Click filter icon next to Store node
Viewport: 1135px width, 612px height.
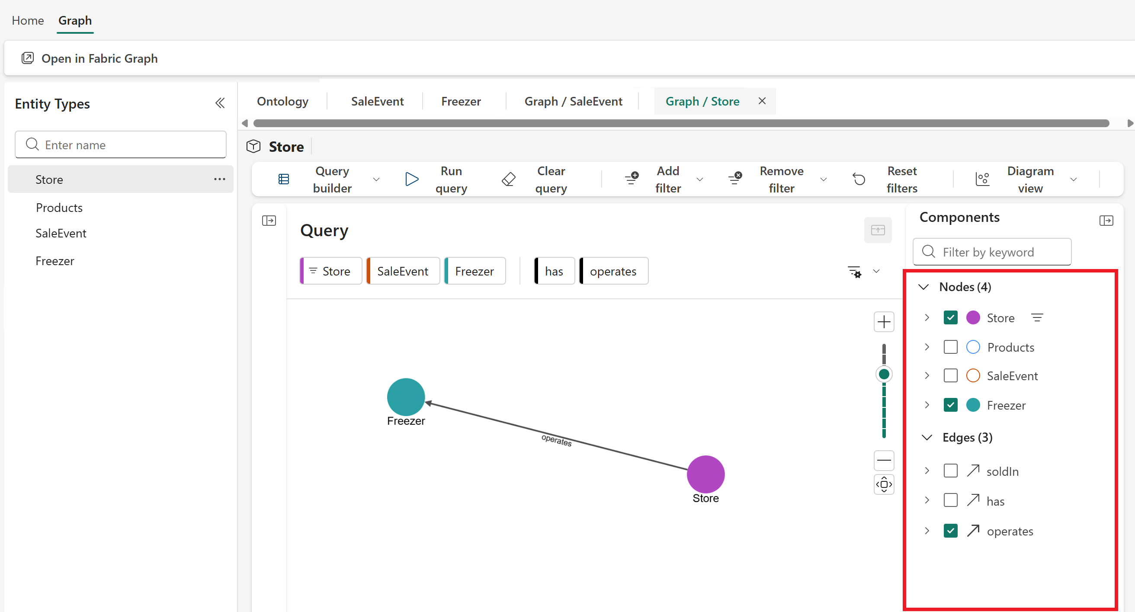click(x=1037, y=317)
